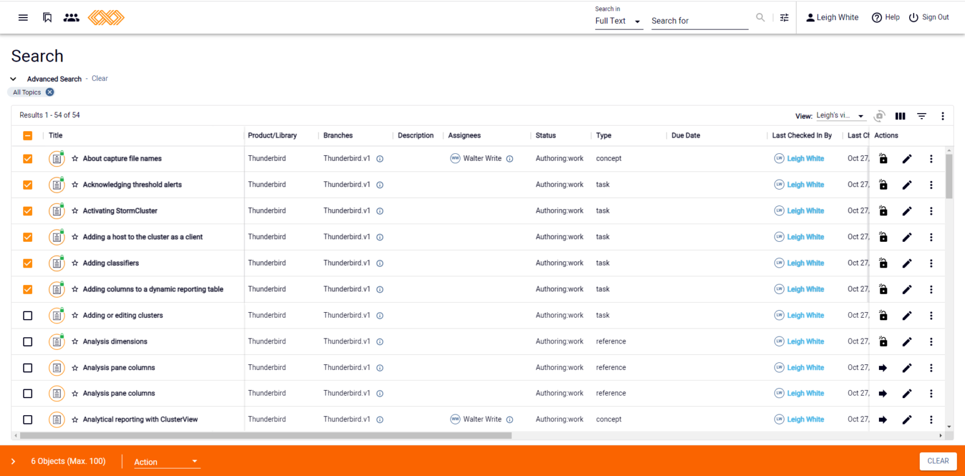Open advanced search filter settings icon
Image resolution: width=965 pixels, height=476 pixels.
coord(784,18)
